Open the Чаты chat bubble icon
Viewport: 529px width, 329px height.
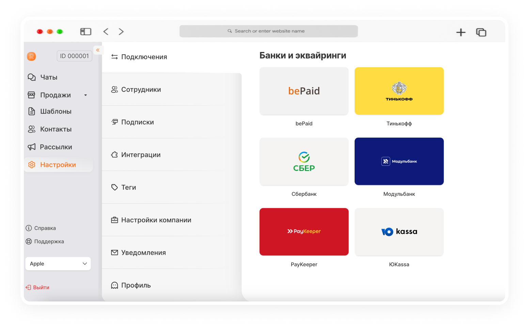point(32,77)
